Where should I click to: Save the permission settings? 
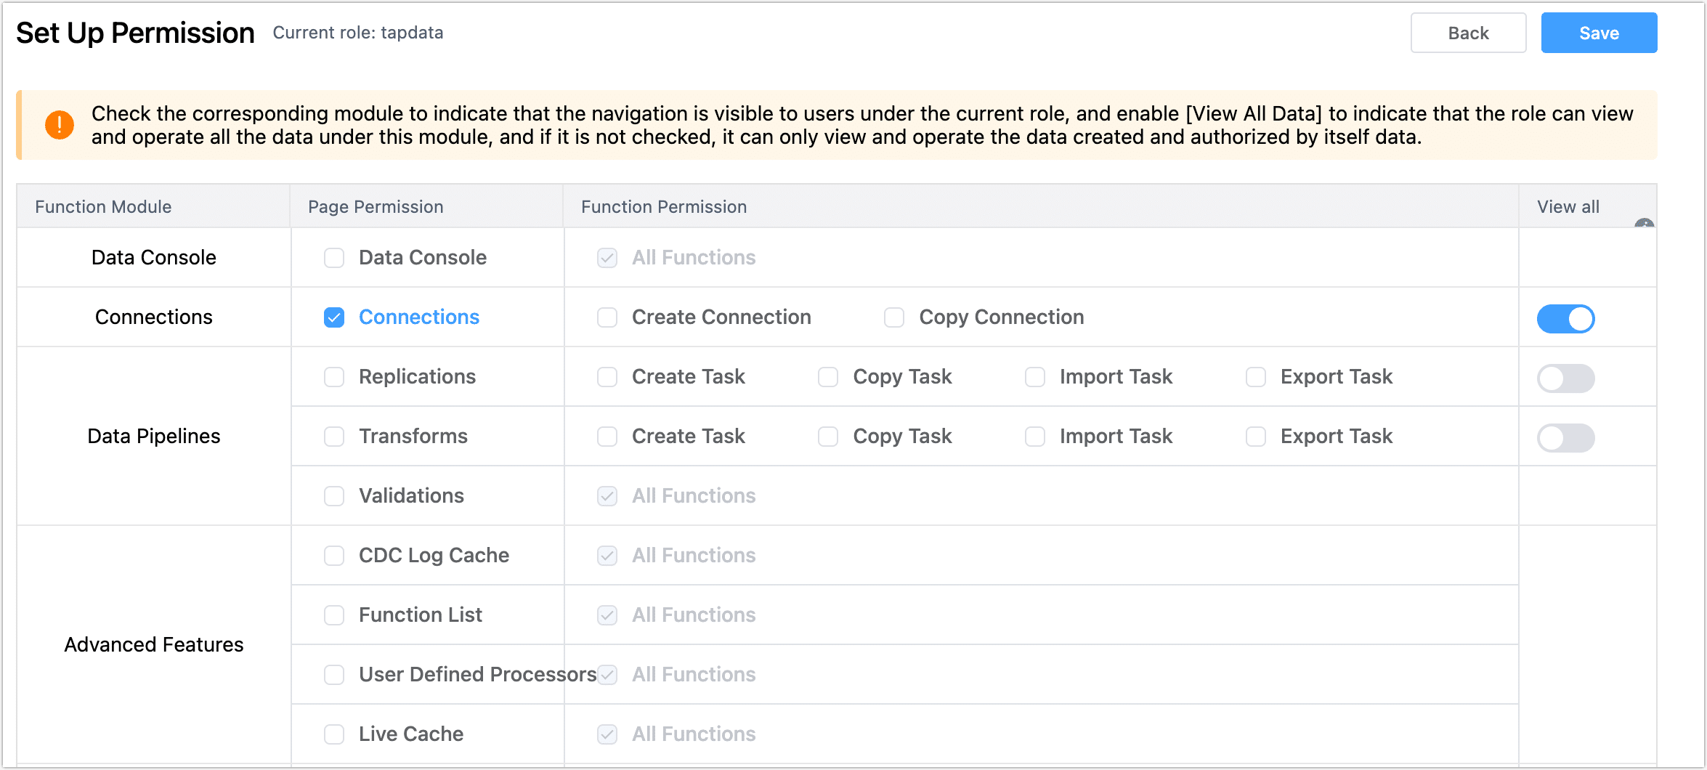pos(1599,33)
